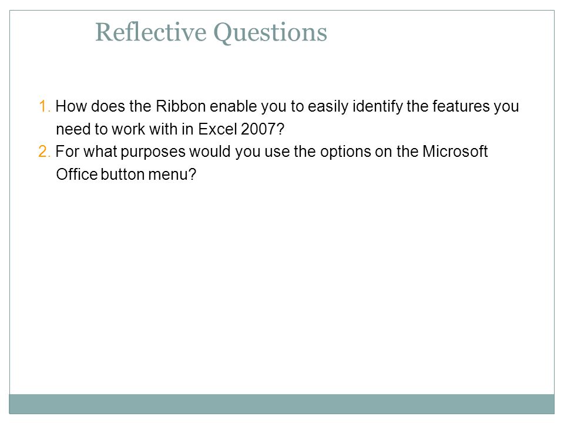Select the orange list number "2."
Viewport: 564px width, 423px height.
tap(45, 152)
